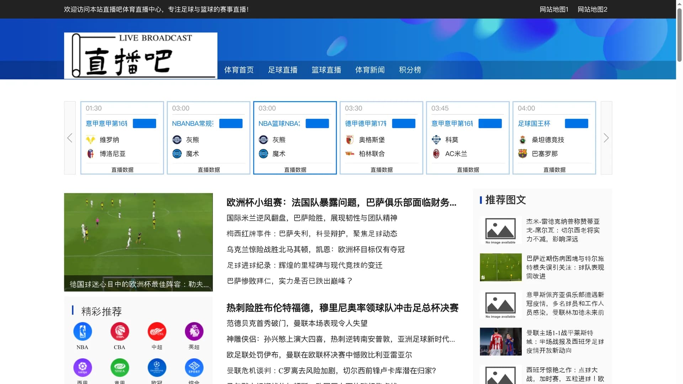Click 灰熊 logo in NBANBA常规 card
683x384 pixels.
click(x=177, y=140)
